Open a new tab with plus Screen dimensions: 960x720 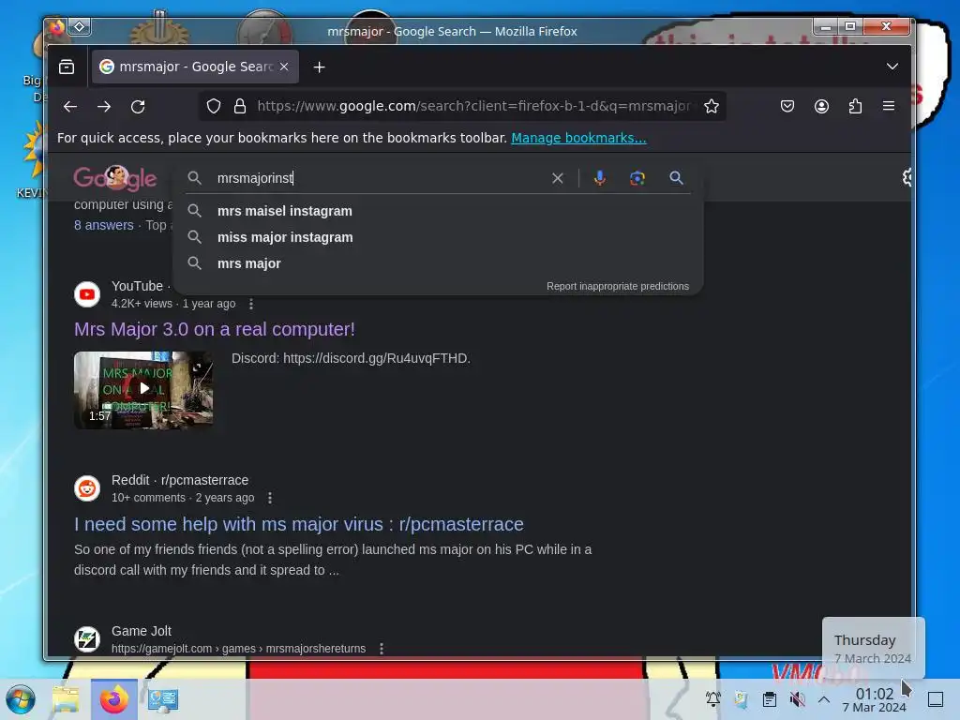click(x=319, y=67)
